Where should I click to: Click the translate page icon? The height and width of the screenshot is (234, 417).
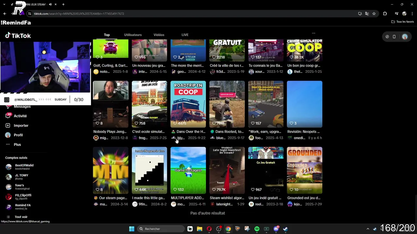click(367, 14)
